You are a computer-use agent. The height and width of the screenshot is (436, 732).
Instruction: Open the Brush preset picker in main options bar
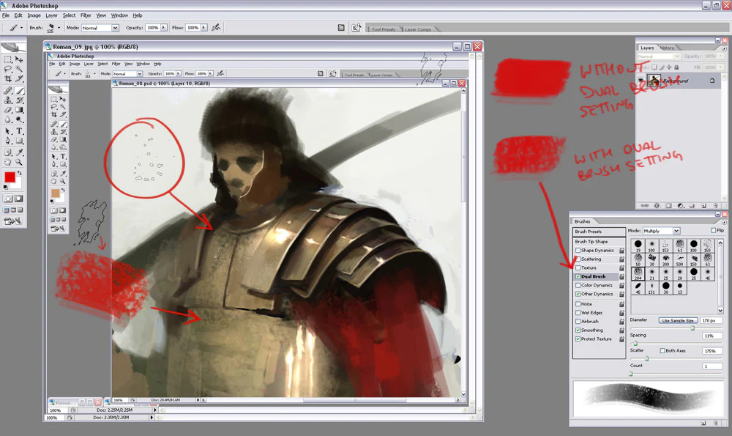pos(59,28)
